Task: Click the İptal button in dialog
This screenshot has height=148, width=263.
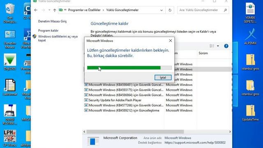Action: (163, 78)
